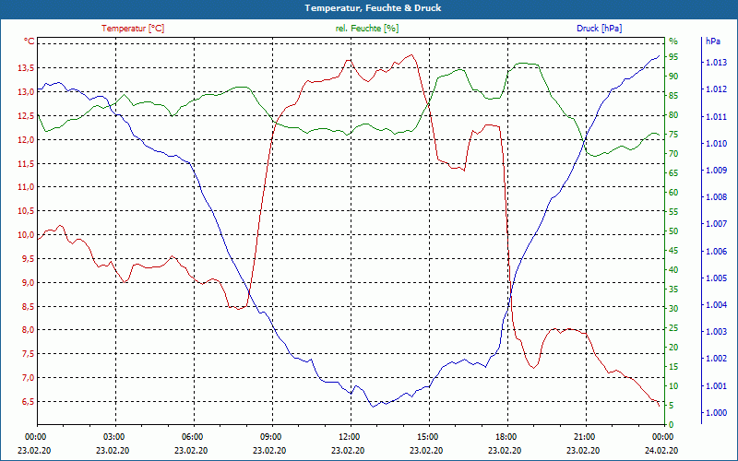Select the red "Temperatur [°C]" legend label
Image resolution: width=738 pixels, height=461 pixels.
coord(133,29)
